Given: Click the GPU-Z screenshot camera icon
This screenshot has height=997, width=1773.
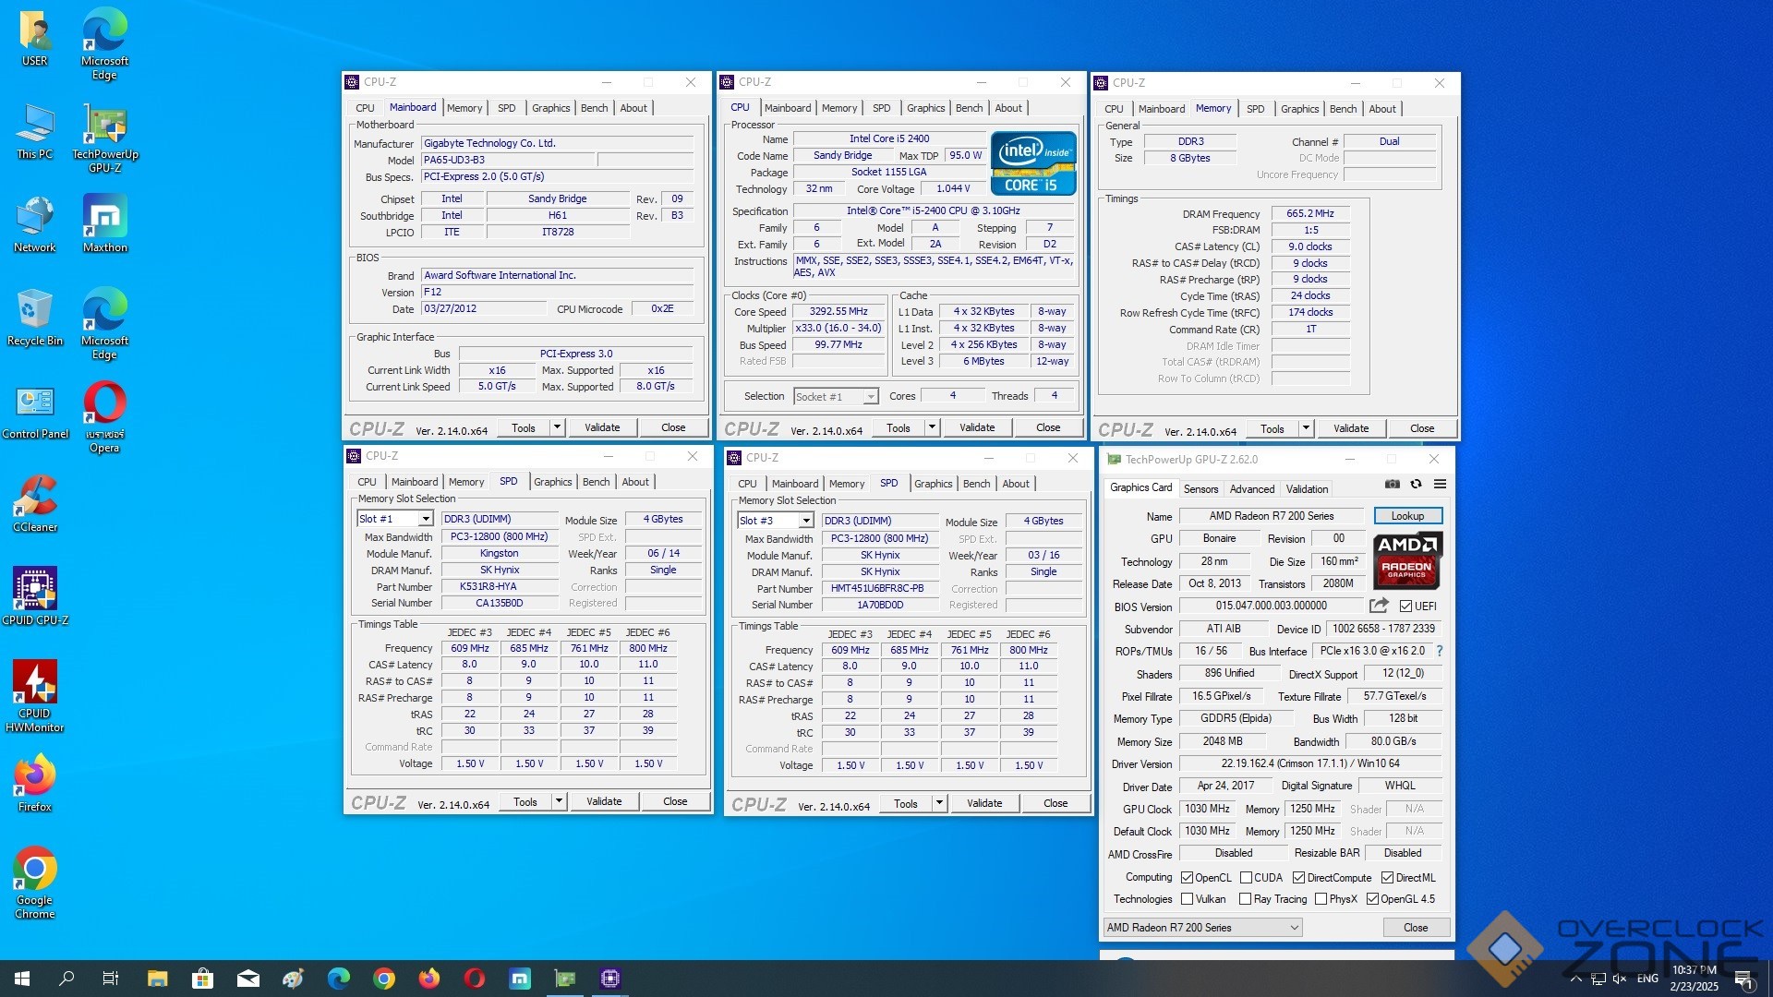Looking at the screenshot, I should click(x=1393, y=484).
